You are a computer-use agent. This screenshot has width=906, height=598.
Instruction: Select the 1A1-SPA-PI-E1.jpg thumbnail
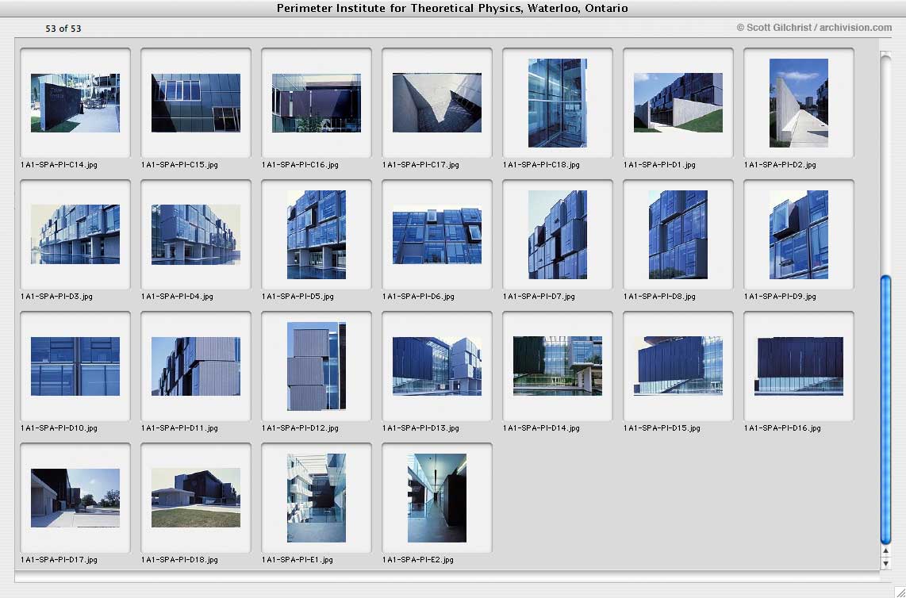pos(317,498)
